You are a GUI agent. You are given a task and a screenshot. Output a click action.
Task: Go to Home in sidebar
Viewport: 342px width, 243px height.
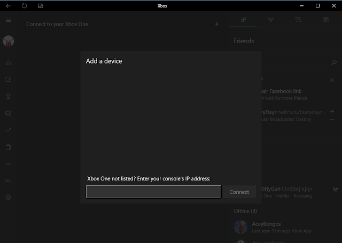(9, 63)
